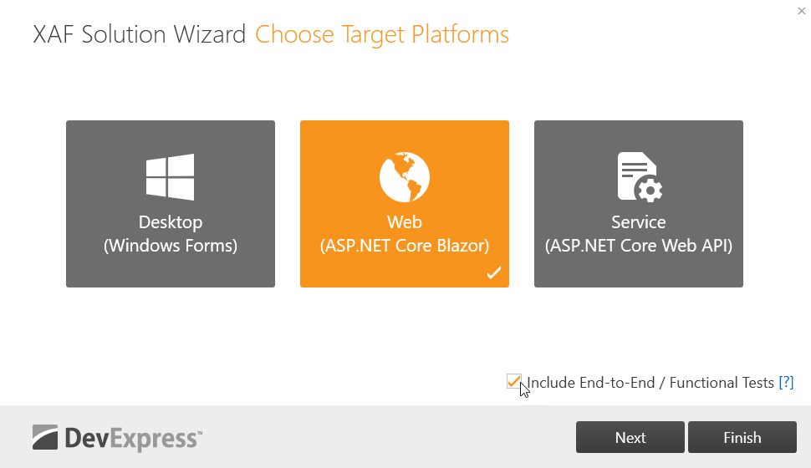This screenshot has height=468, width=811.
Task: Uncheck the Include End-to-End Tests checkbox
Action: click(x=513, y=381)
